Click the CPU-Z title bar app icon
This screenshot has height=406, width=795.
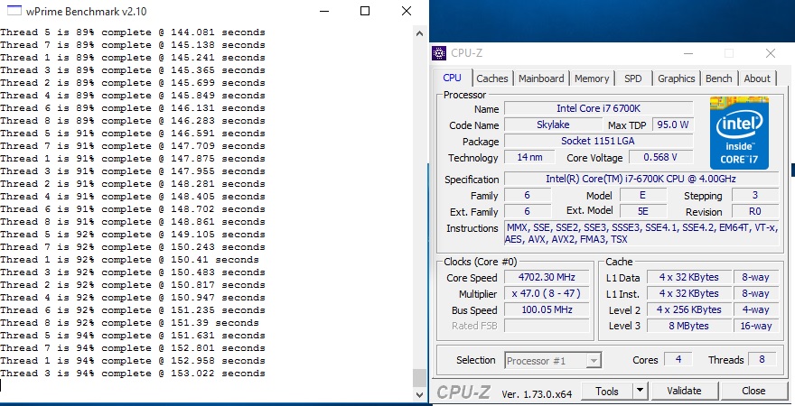(438, 53)
